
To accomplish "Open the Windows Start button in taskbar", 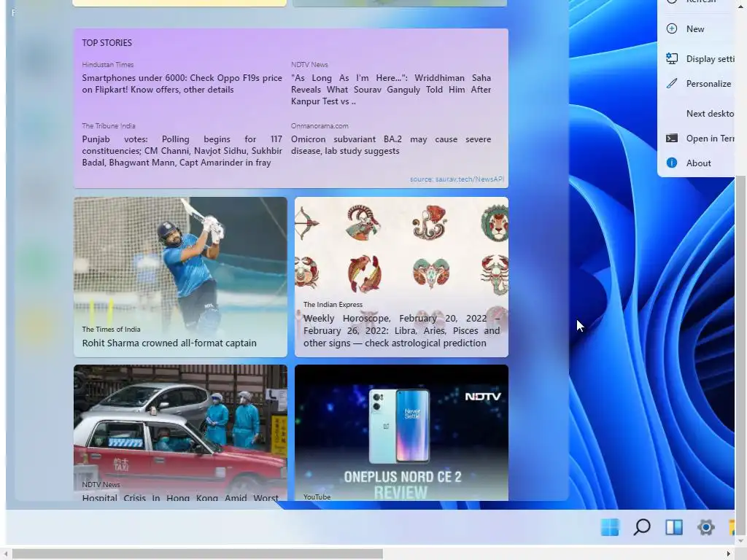I will coord(610,527).
